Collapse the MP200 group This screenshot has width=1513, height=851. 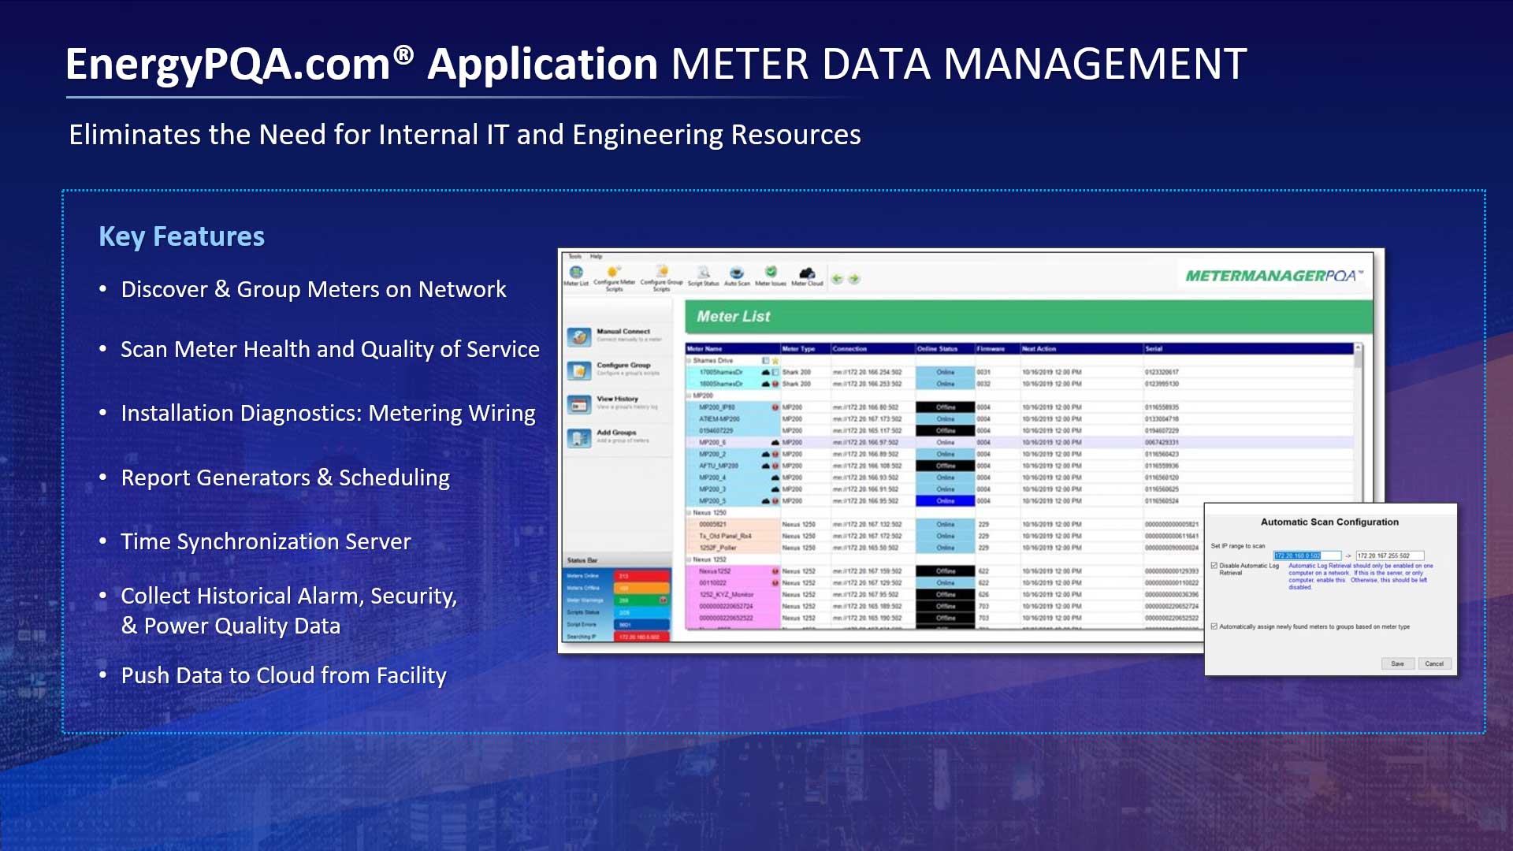689,396
